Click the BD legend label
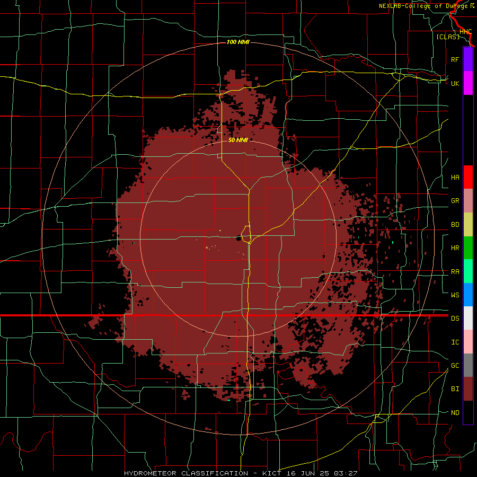Screen dimensions: 477x477 455,225
